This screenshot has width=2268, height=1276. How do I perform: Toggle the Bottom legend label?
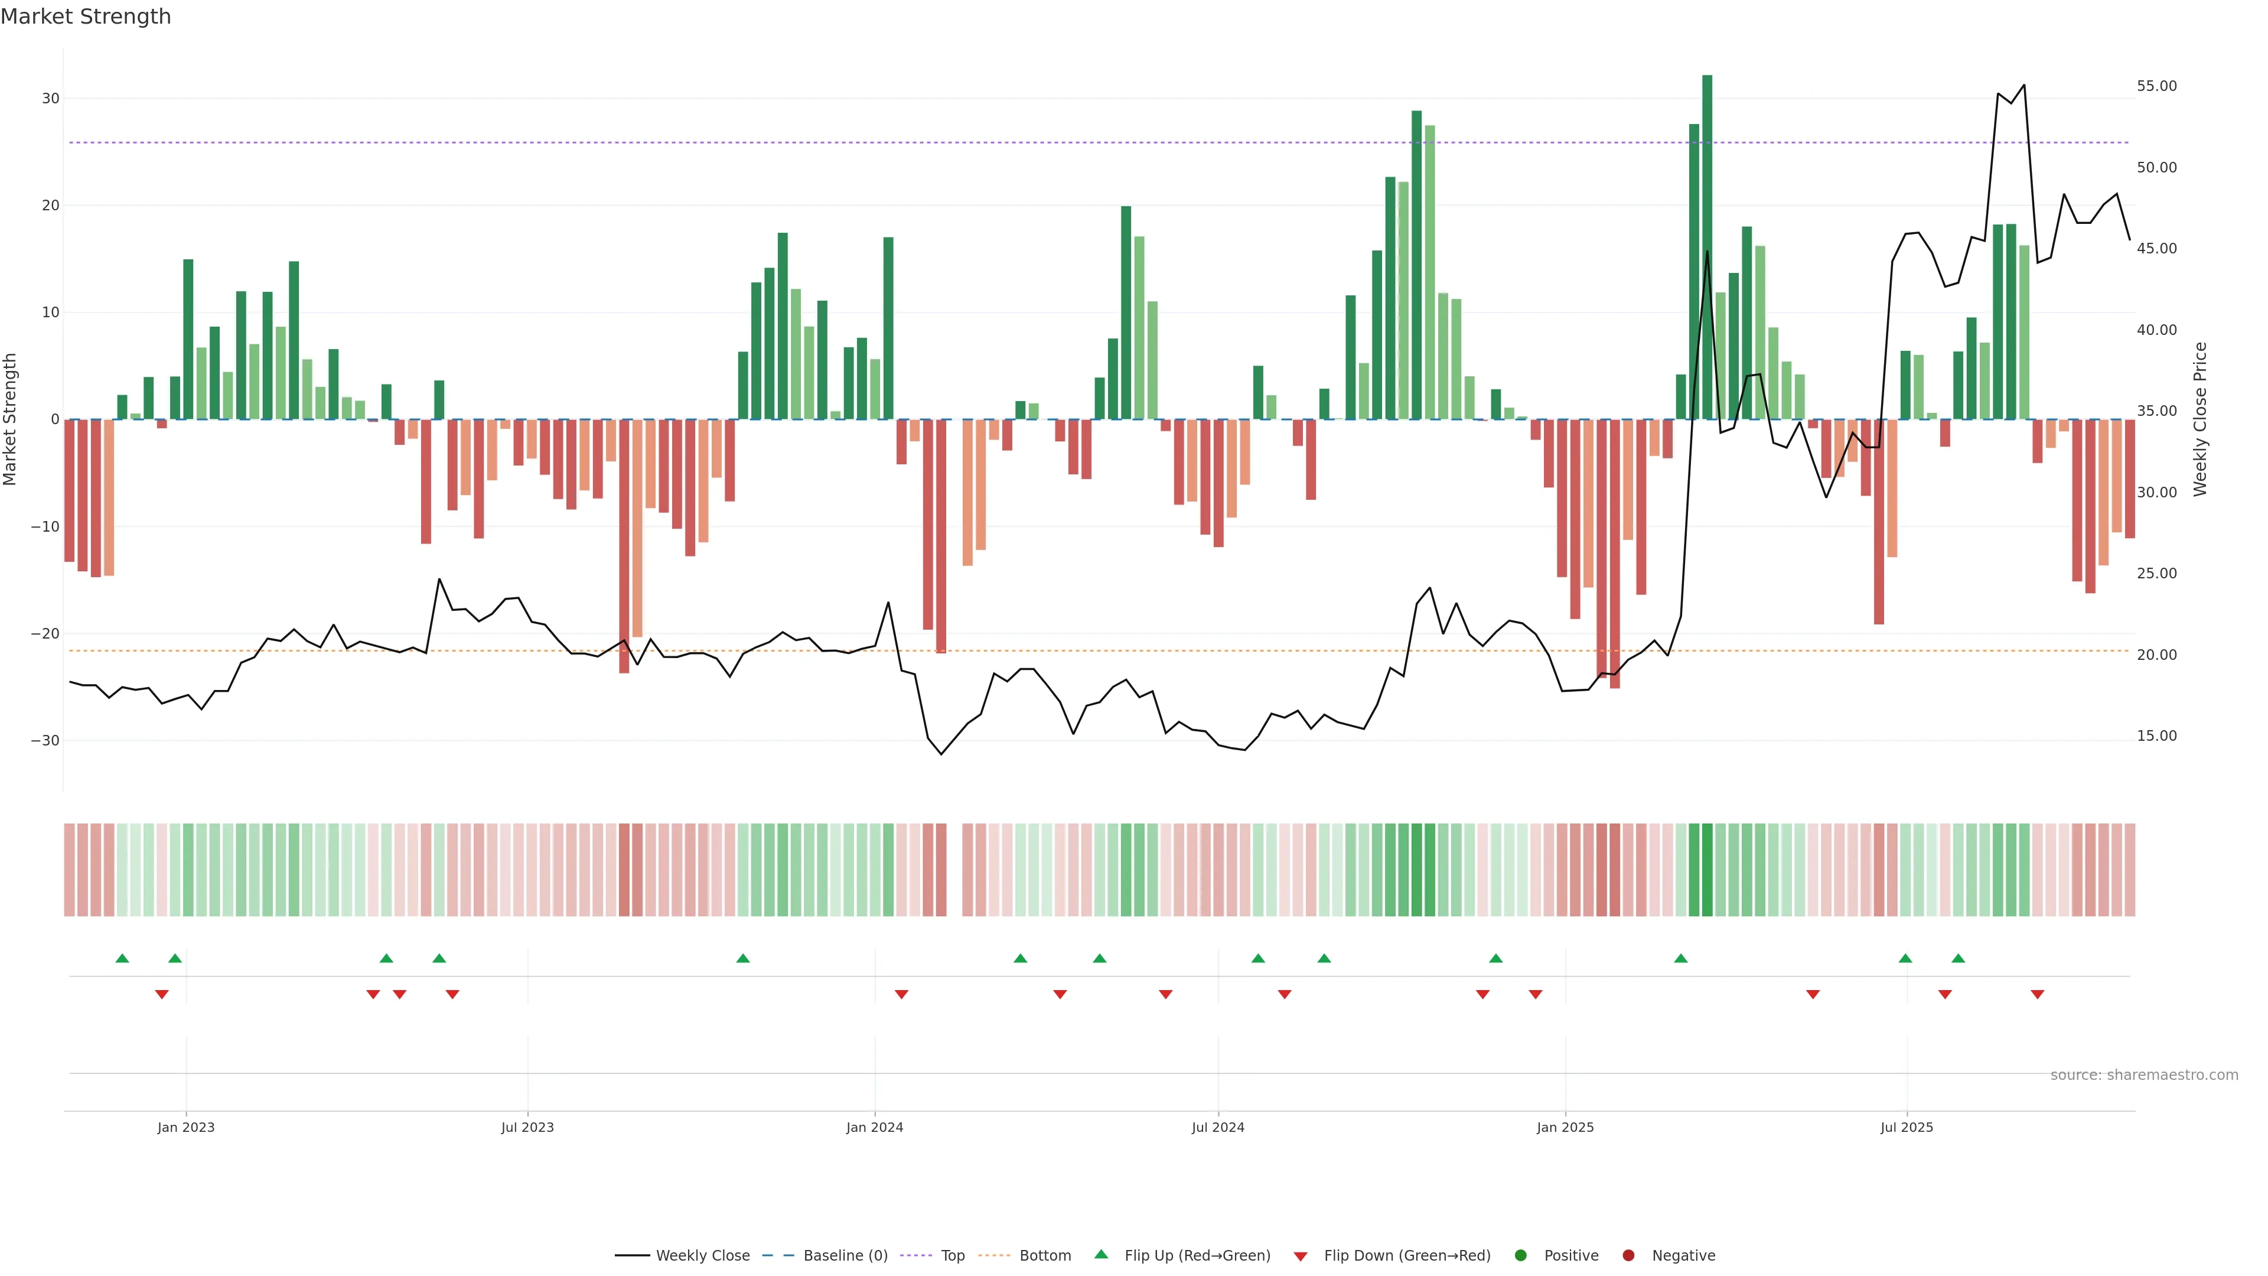[1045, 1256]
